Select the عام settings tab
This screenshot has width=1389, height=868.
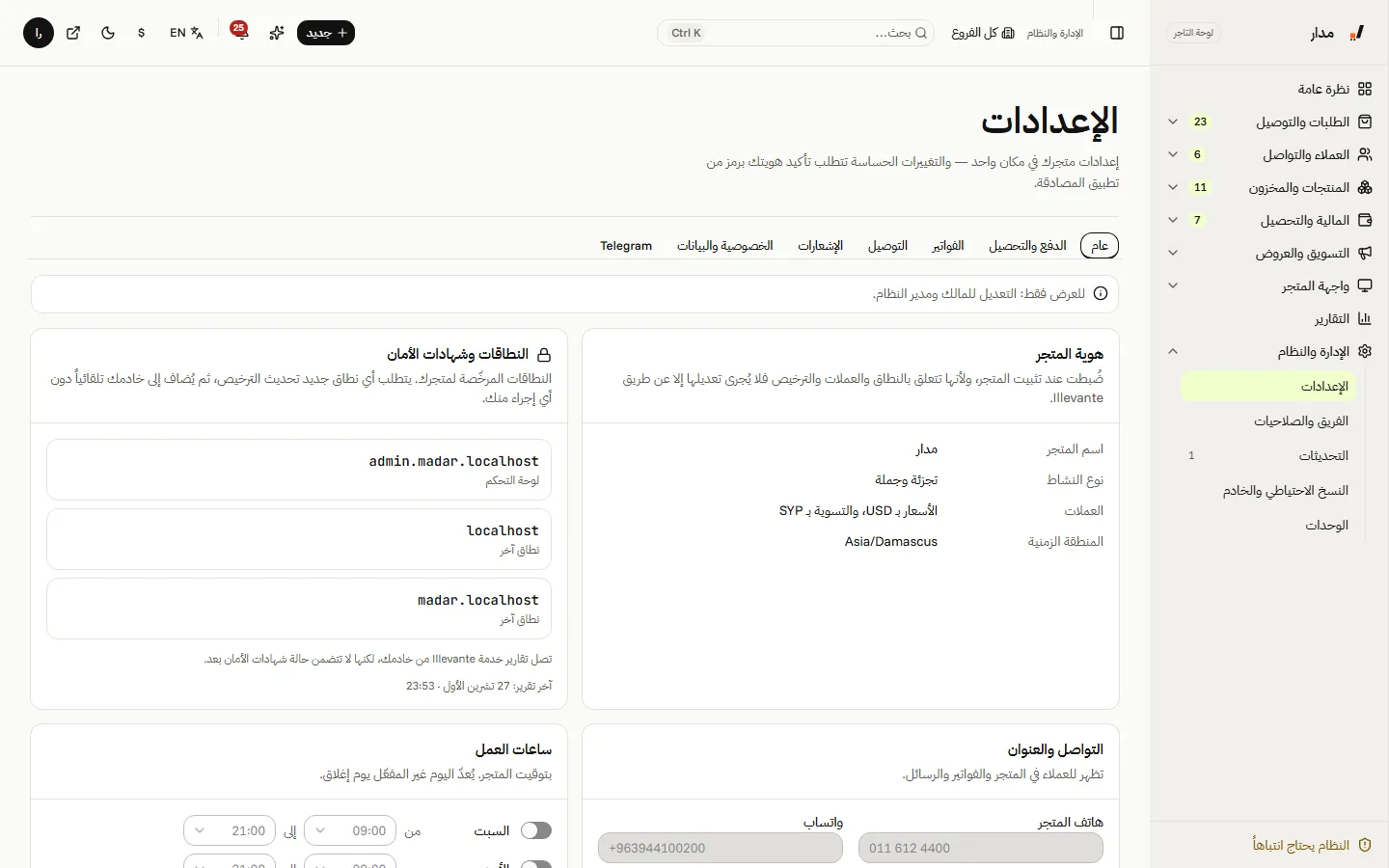pos(1100,246)
